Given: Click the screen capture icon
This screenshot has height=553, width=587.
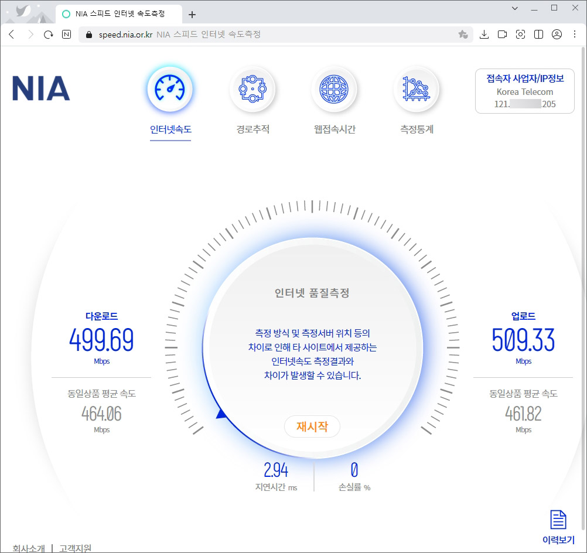Looking at the screenshot, I should [520, 35].
